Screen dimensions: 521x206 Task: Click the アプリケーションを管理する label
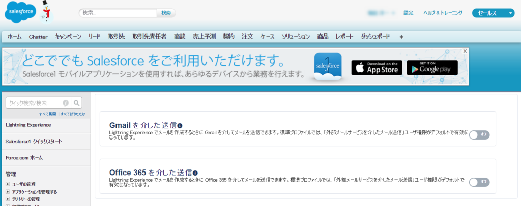click(35, 192)
